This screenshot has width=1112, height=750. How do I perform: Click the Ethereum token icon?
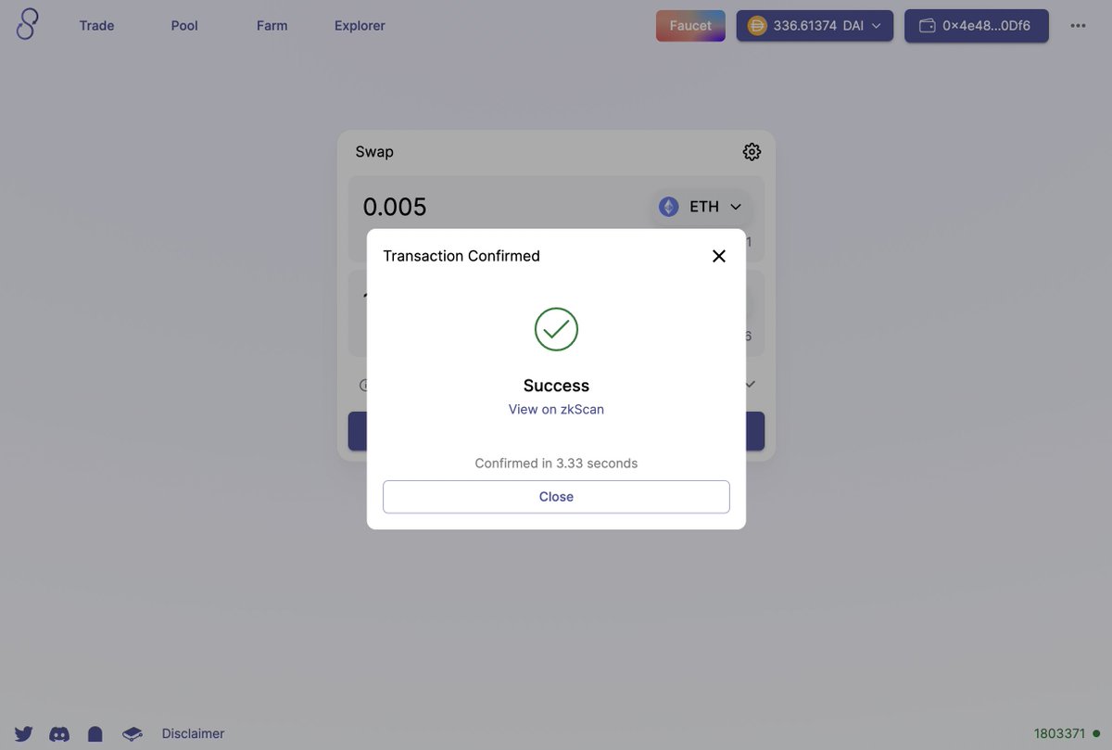tap(669, 207)
